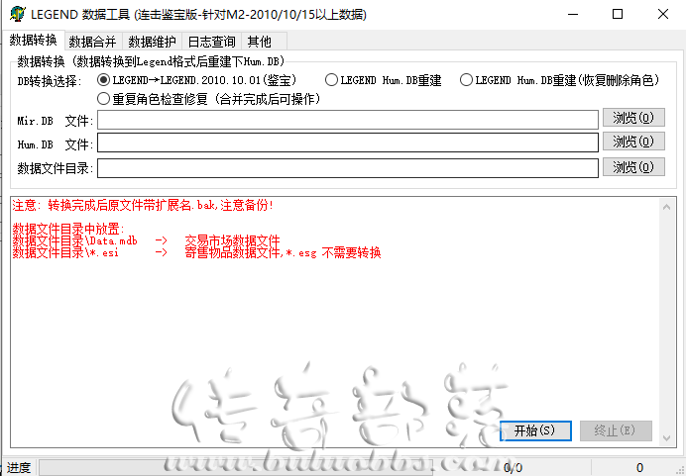Open the 数据维护 tab
The image size is (686, 476).
coord(153,42)
